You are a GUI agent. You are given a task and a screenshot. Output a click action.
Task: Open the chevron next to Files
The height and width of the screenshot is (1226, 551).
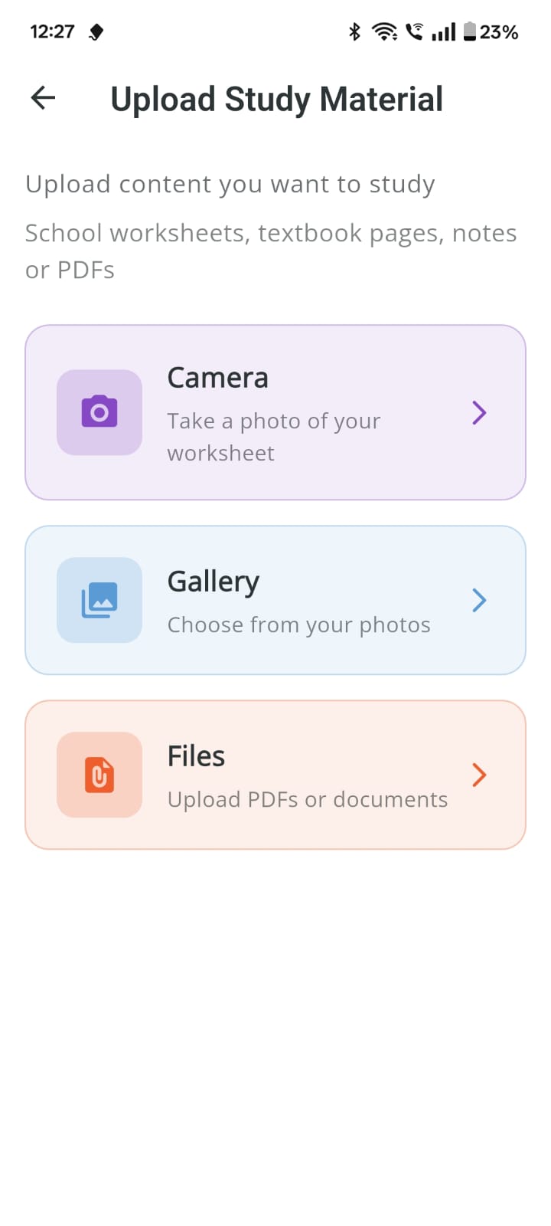(x=478, y=774)
